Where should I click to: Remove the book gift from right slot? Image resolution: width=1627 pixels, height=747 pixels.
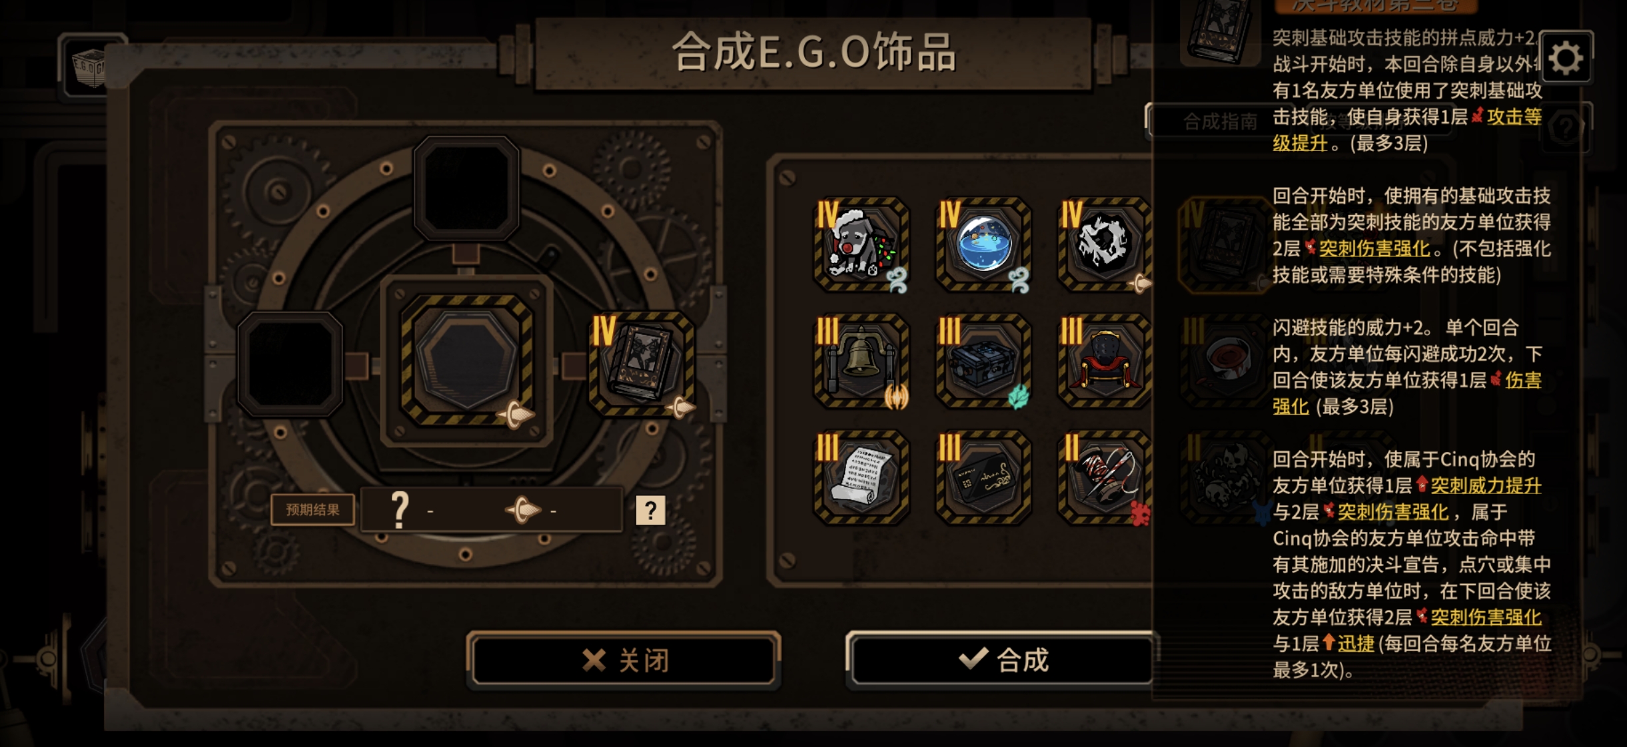[642, 364]
